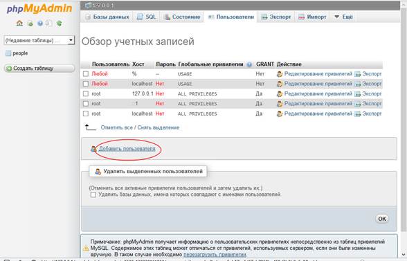Click the GRANT column header
This screenshot has height=261, width=407.
(x=264, y=64)
